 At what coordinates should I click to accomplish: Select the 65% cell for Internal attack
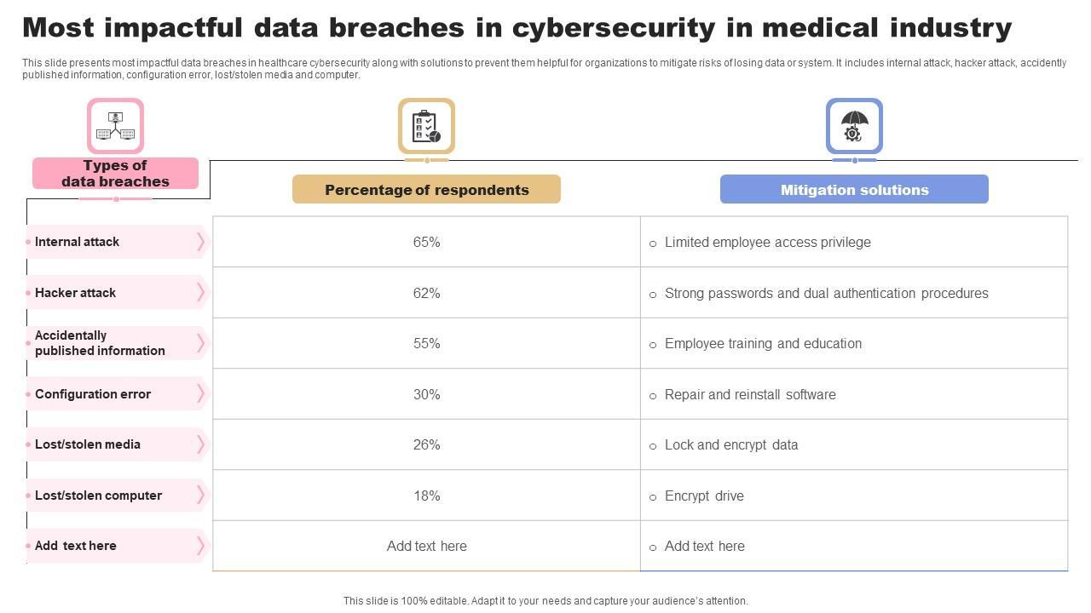coord(426,243)
